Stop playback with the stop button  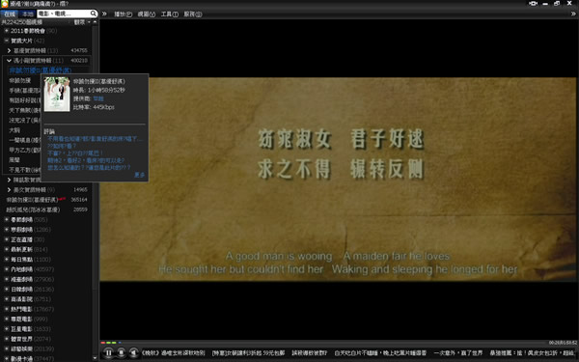(122, 352)
